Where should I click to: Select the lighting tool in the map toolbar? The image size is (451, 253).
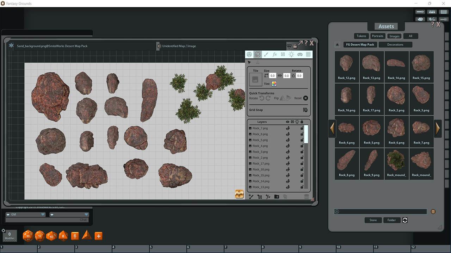tap(291, 54)
